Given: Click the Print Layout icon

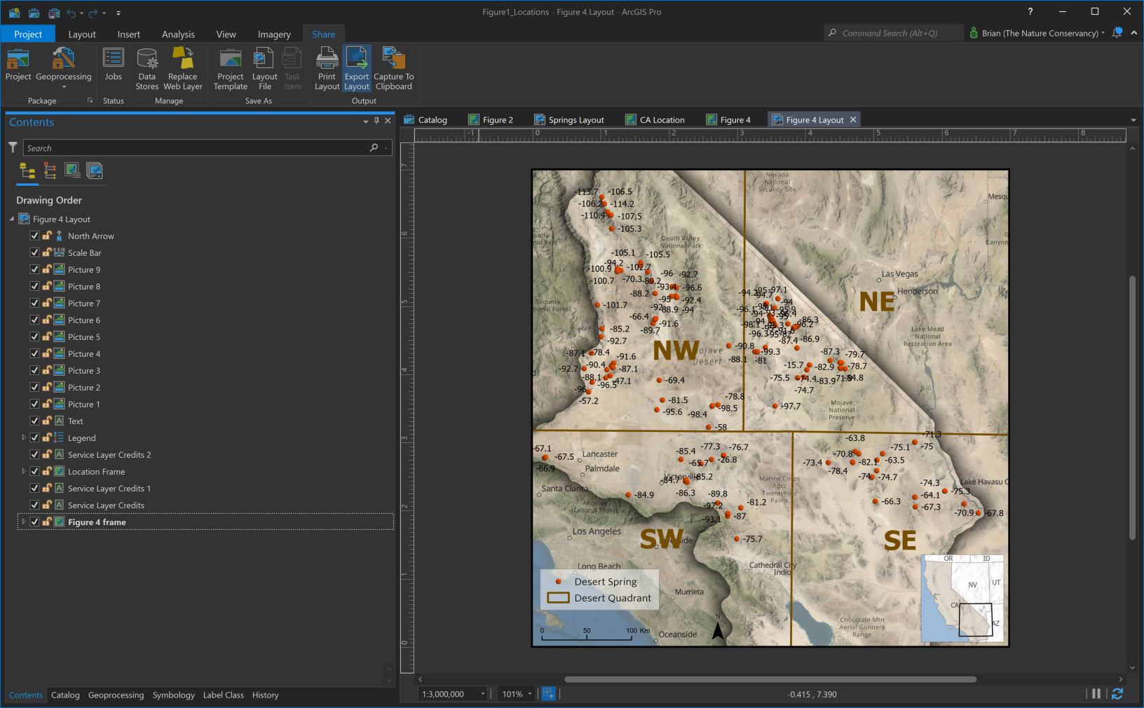Looking at the screenshot, I should coord(327,59).
